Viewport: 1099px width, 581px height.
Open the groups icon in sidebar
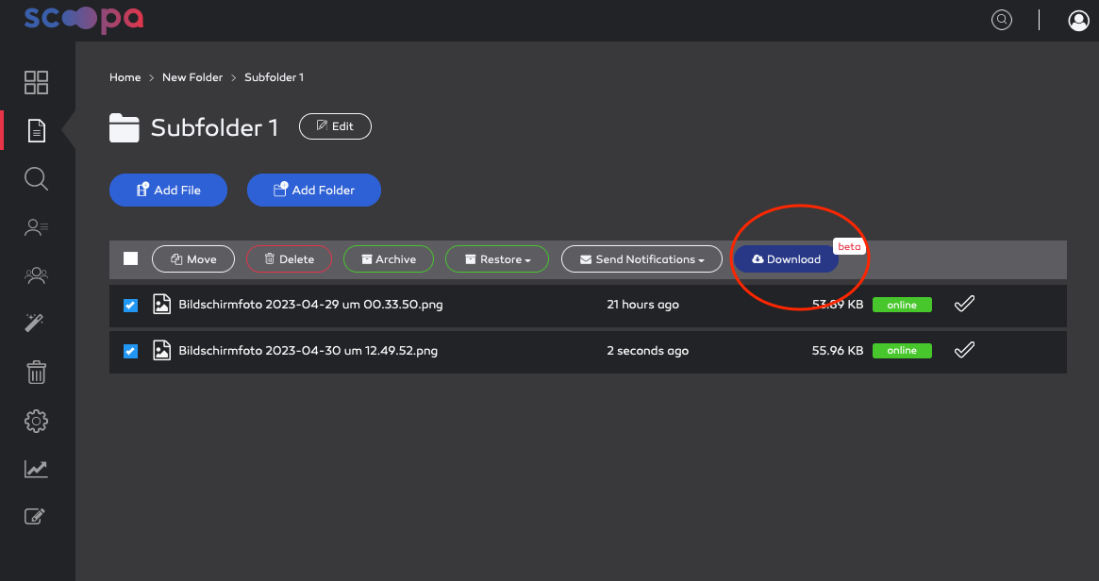(x=37, y=275)
